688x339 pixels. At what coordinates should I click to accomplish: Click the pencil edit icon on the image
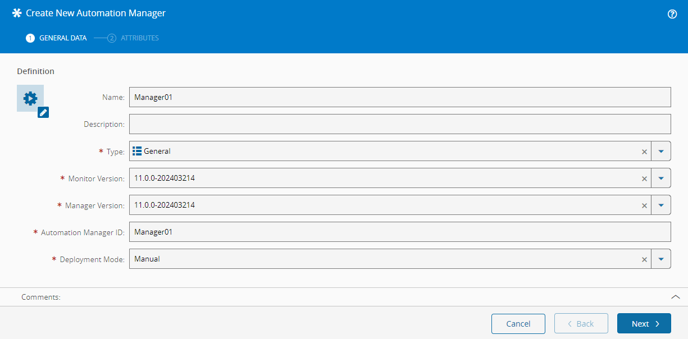pyautogui.click(x=43, y=112)
